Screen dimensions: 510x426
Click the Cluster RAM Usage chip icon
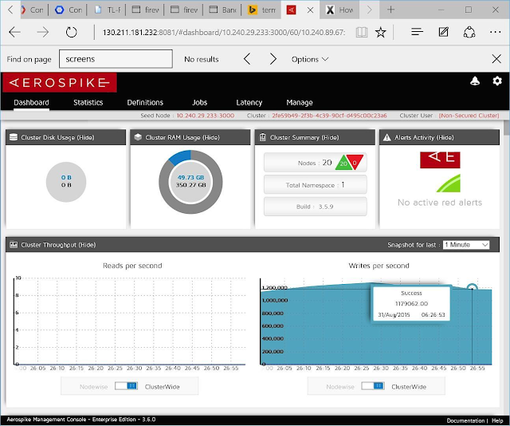pos(138,137)
